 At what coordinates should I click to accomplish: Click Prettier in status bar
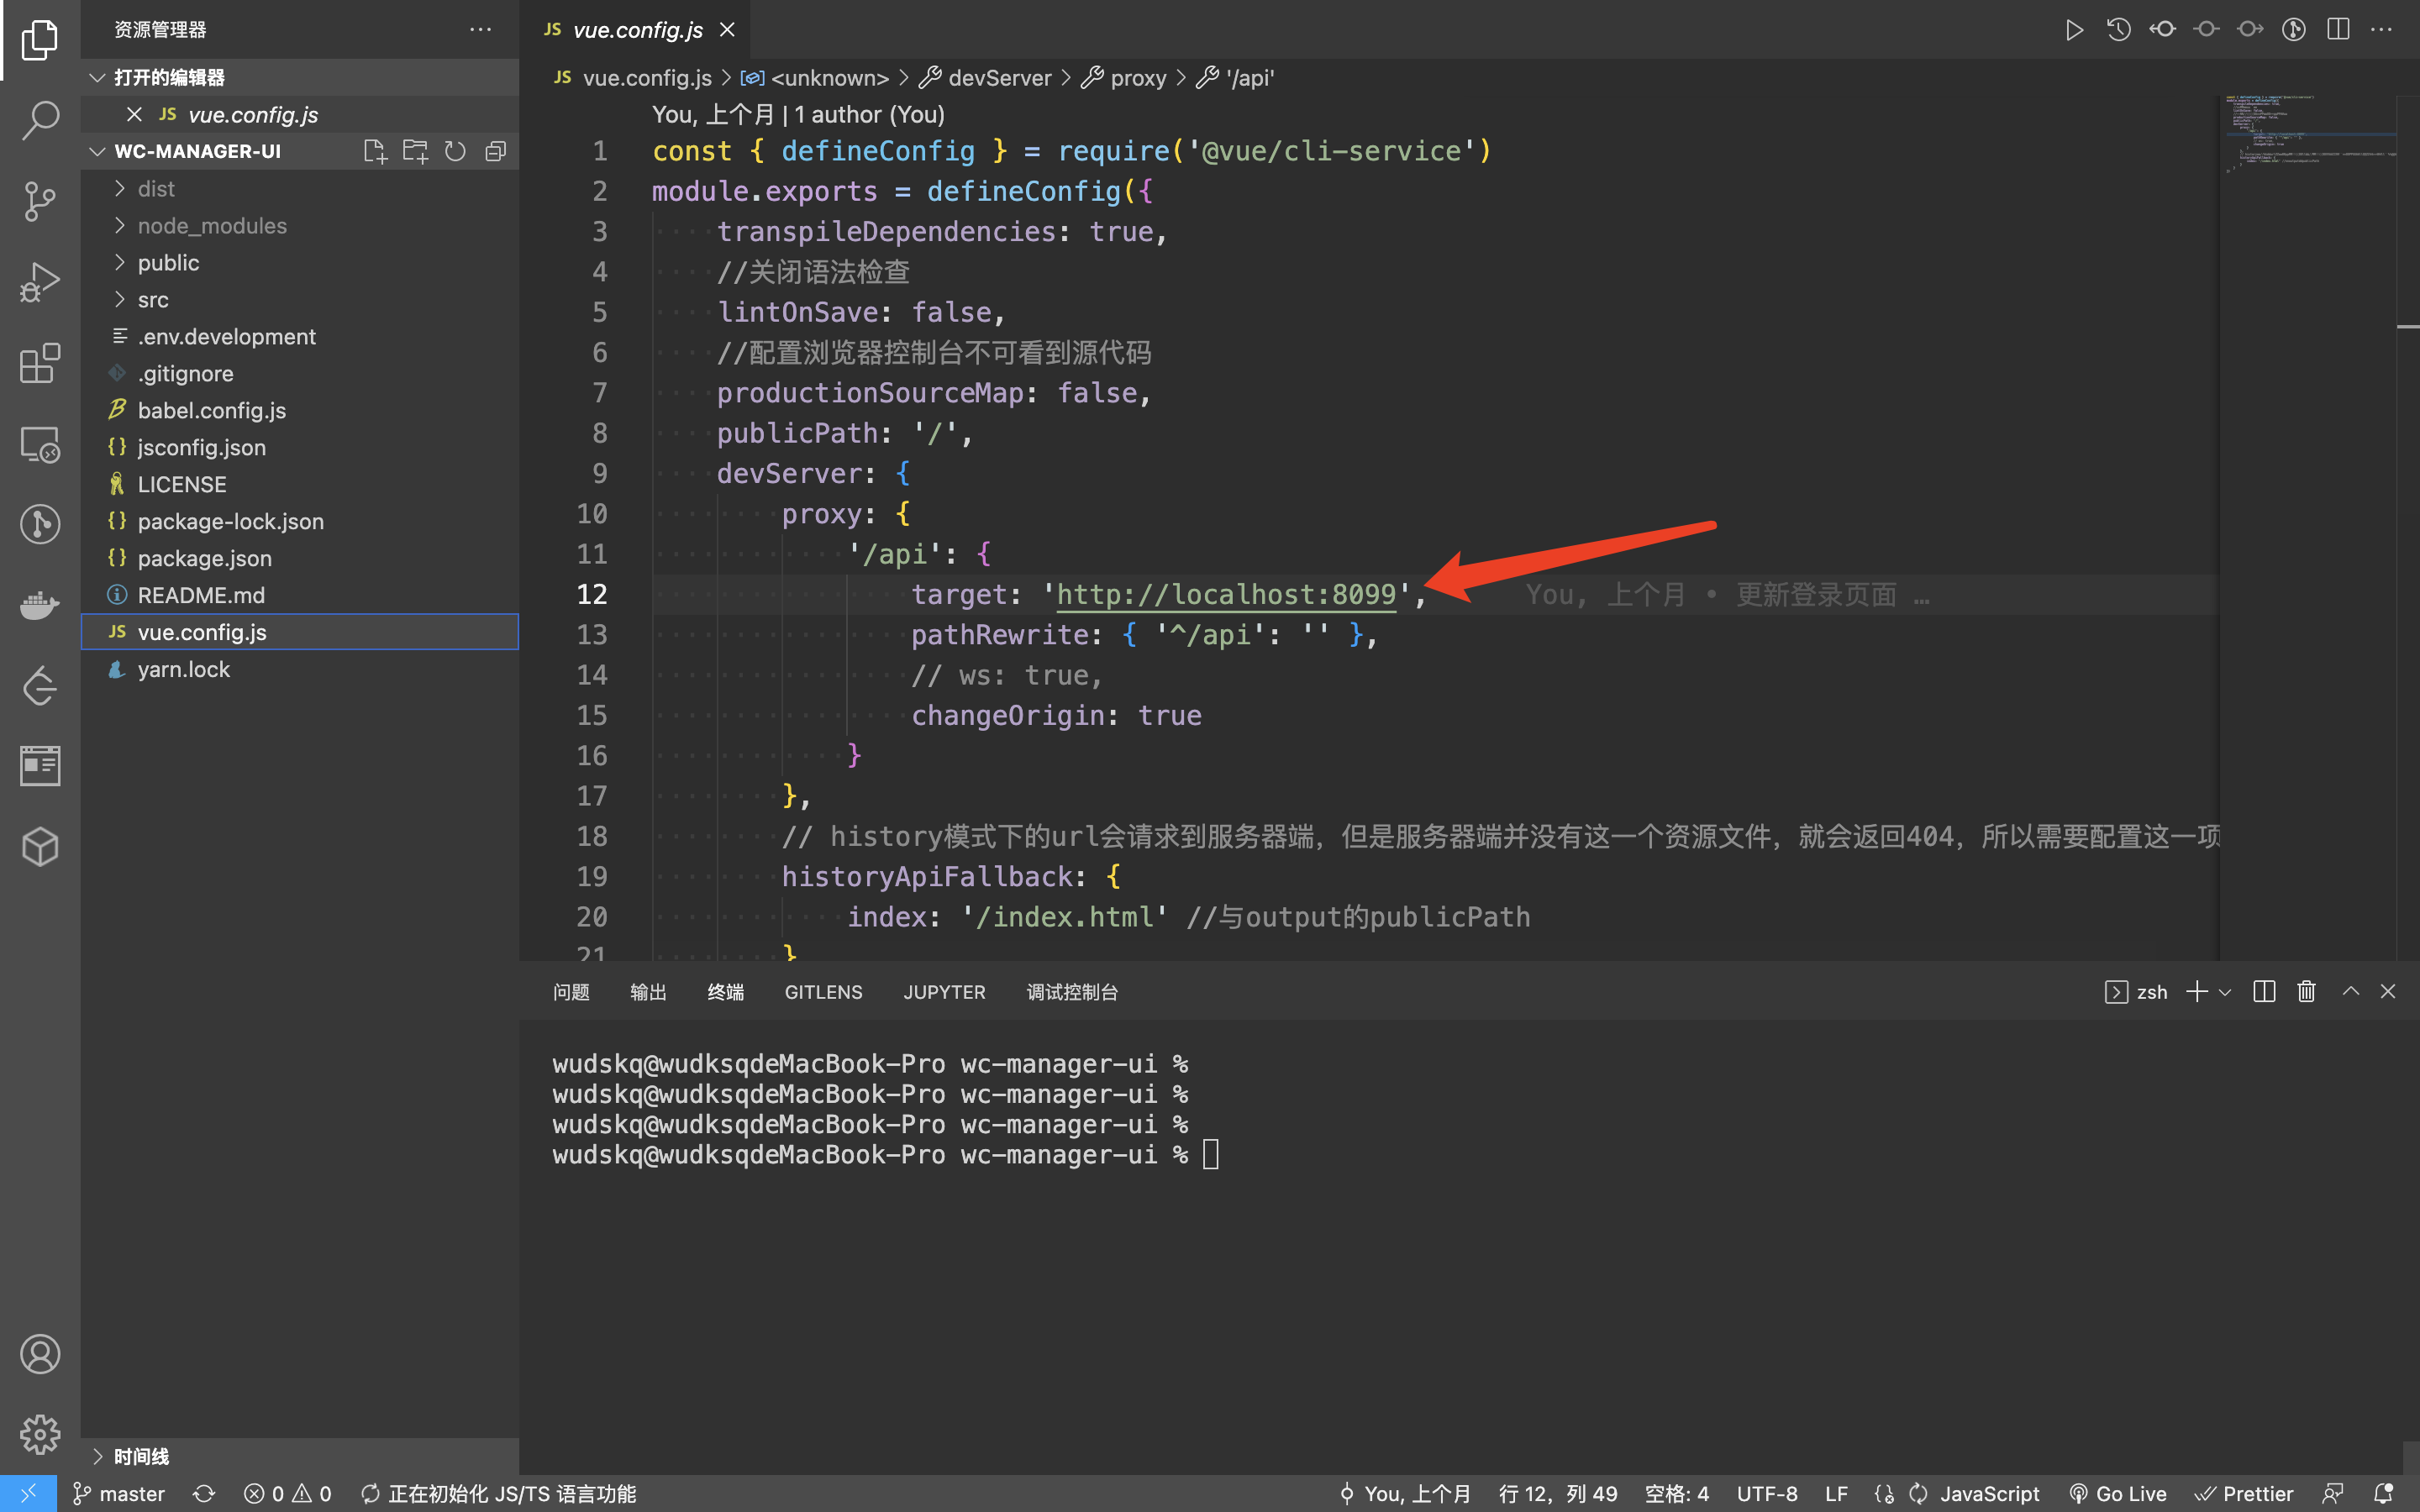point(2245,1494)
